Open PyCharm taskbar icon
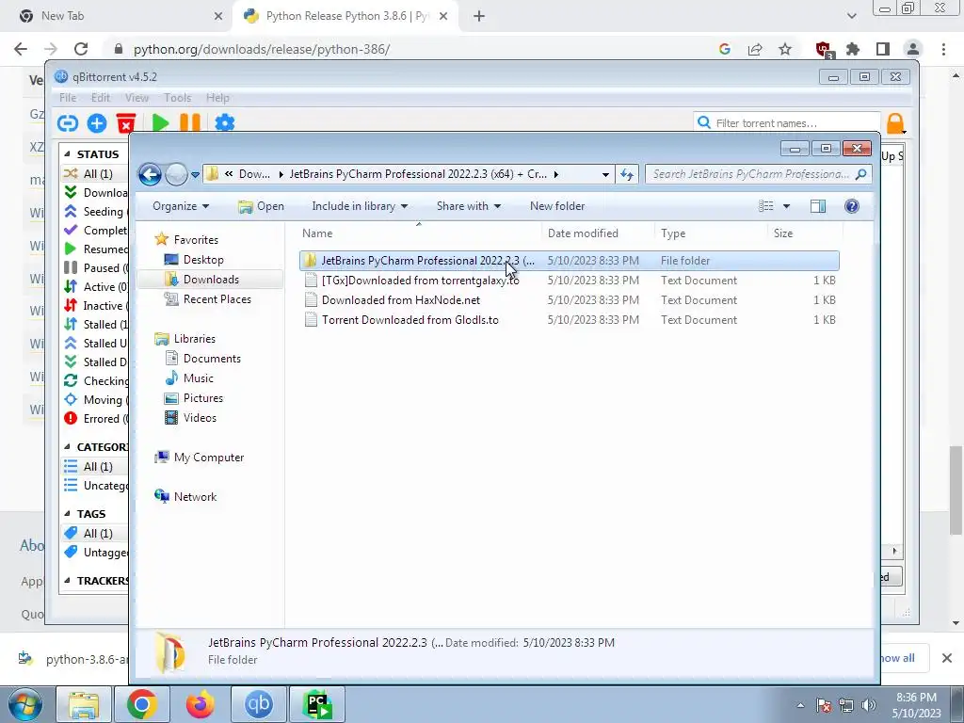This screenshot has width=964, height=723. click(x=317, y=704)
